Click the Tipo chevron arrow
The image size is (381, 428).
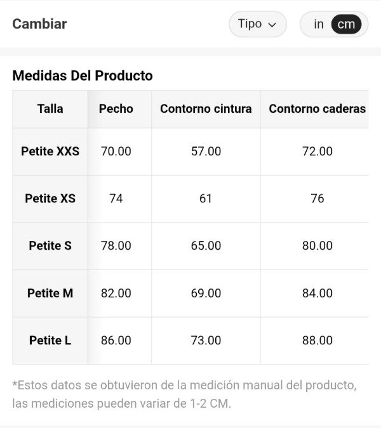tap(272, 25)
